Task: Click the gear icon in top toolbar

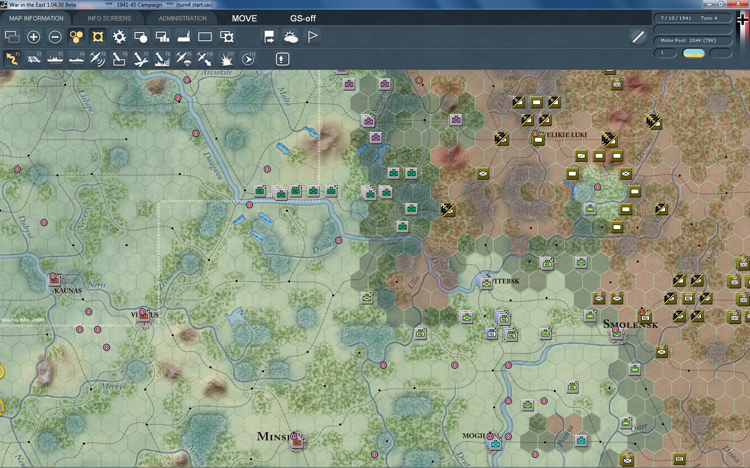Action: tap(119, 37)
